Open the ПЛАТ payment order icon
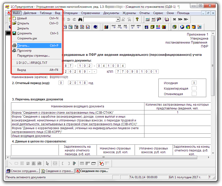The height and width of the screenshot is (186, 222). 114,27
